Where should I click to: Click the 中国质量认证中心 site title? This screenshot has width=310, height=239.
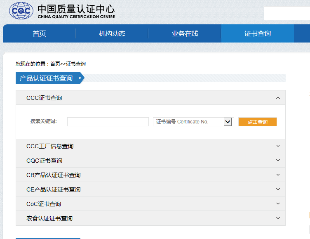pyautogui.click(x=76, y=9)
